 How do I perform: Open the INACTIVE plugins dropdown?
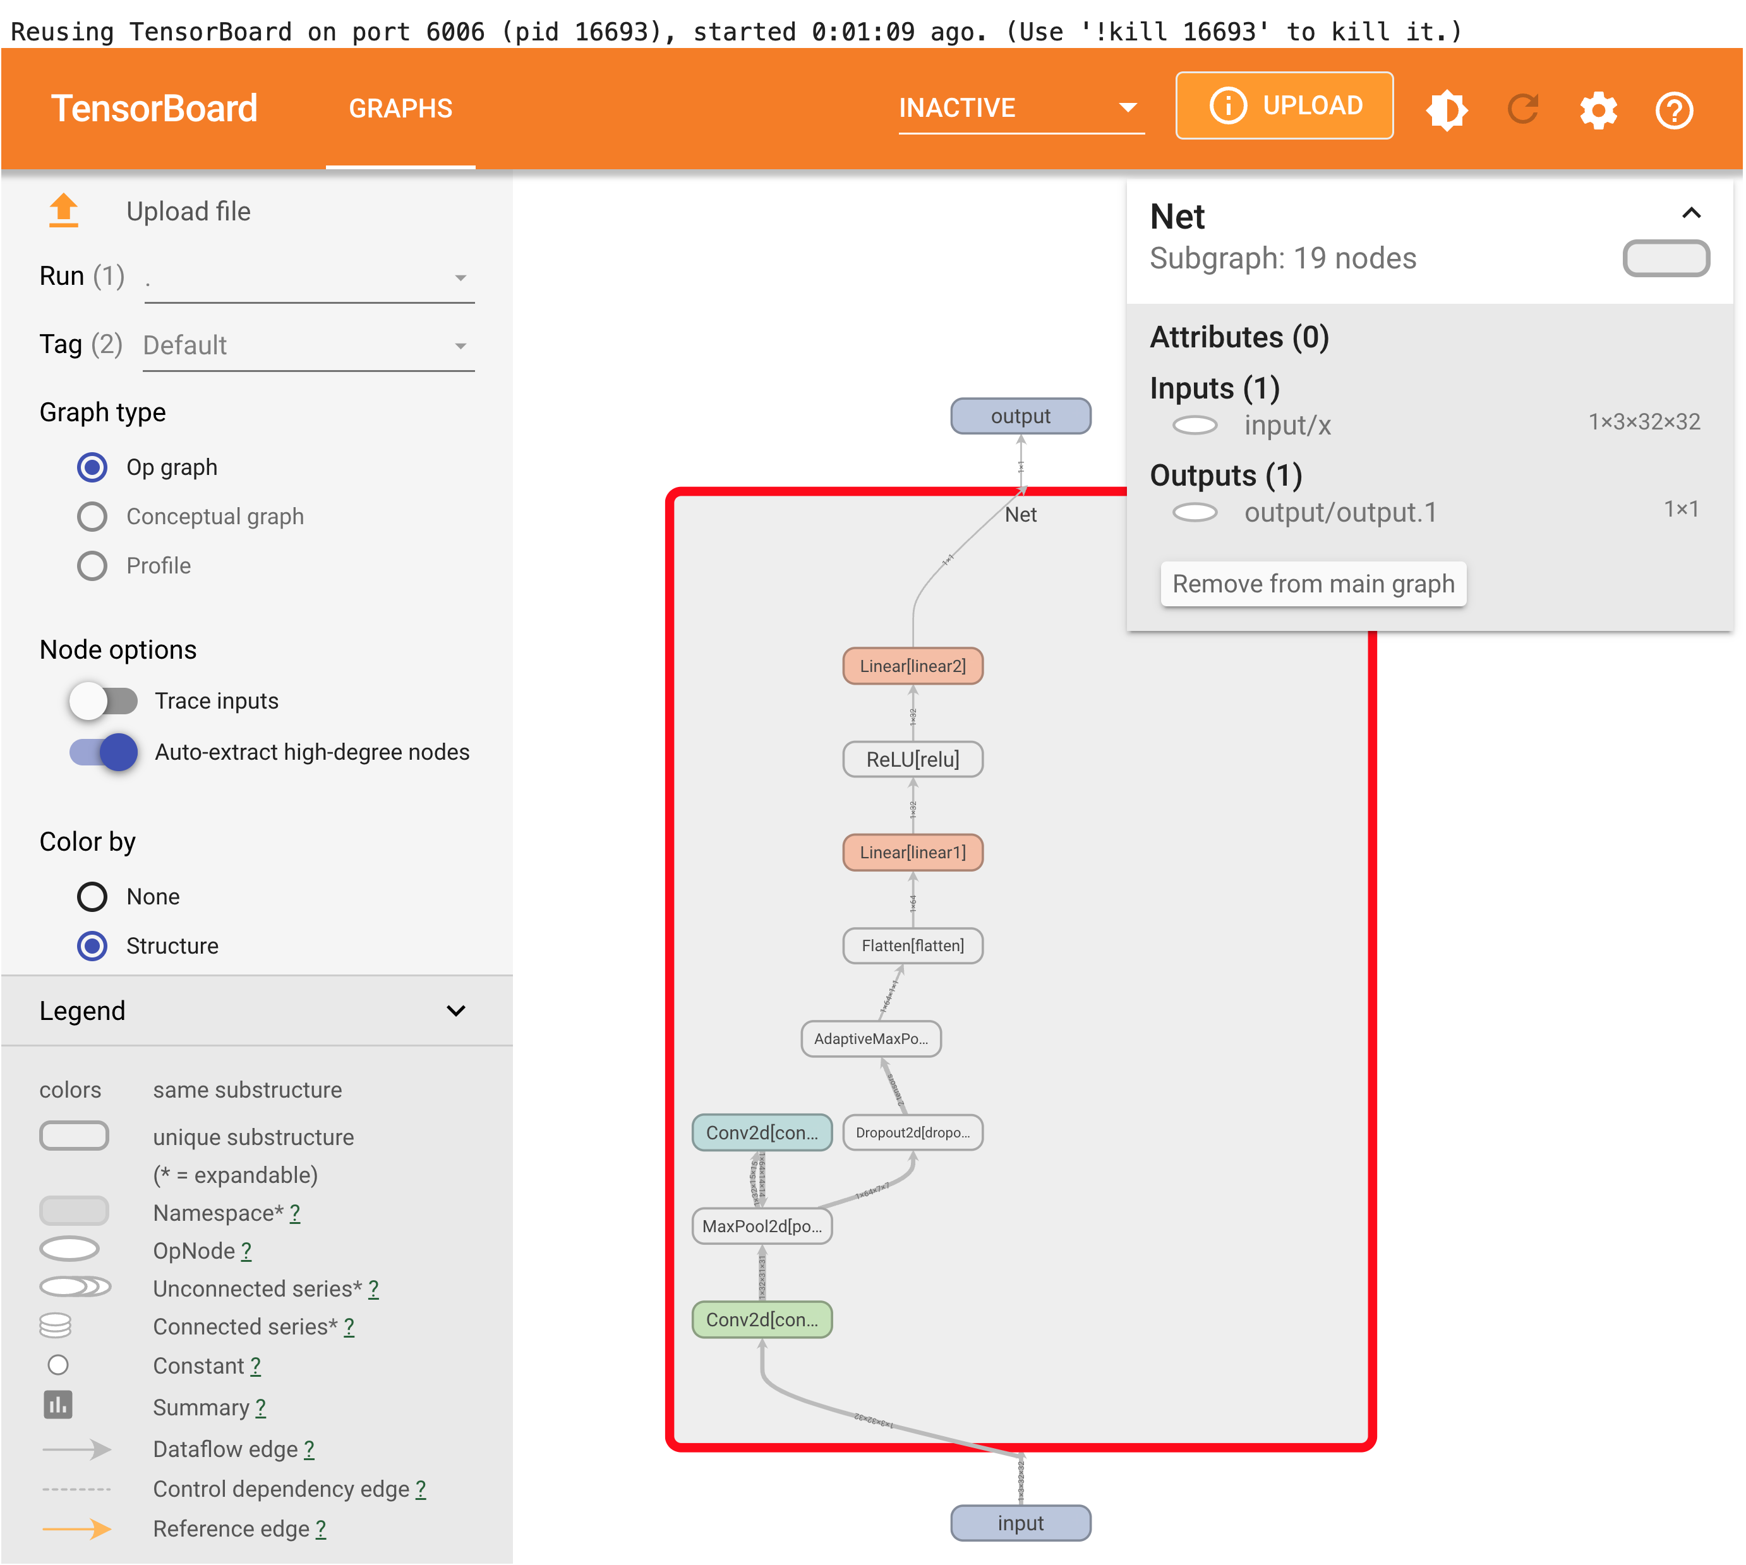(x=1021, y=109)
